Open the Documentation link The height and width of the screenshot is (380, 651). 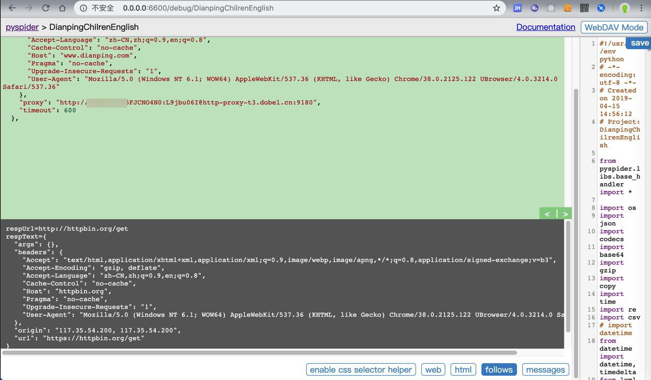(x=546, y=27)
